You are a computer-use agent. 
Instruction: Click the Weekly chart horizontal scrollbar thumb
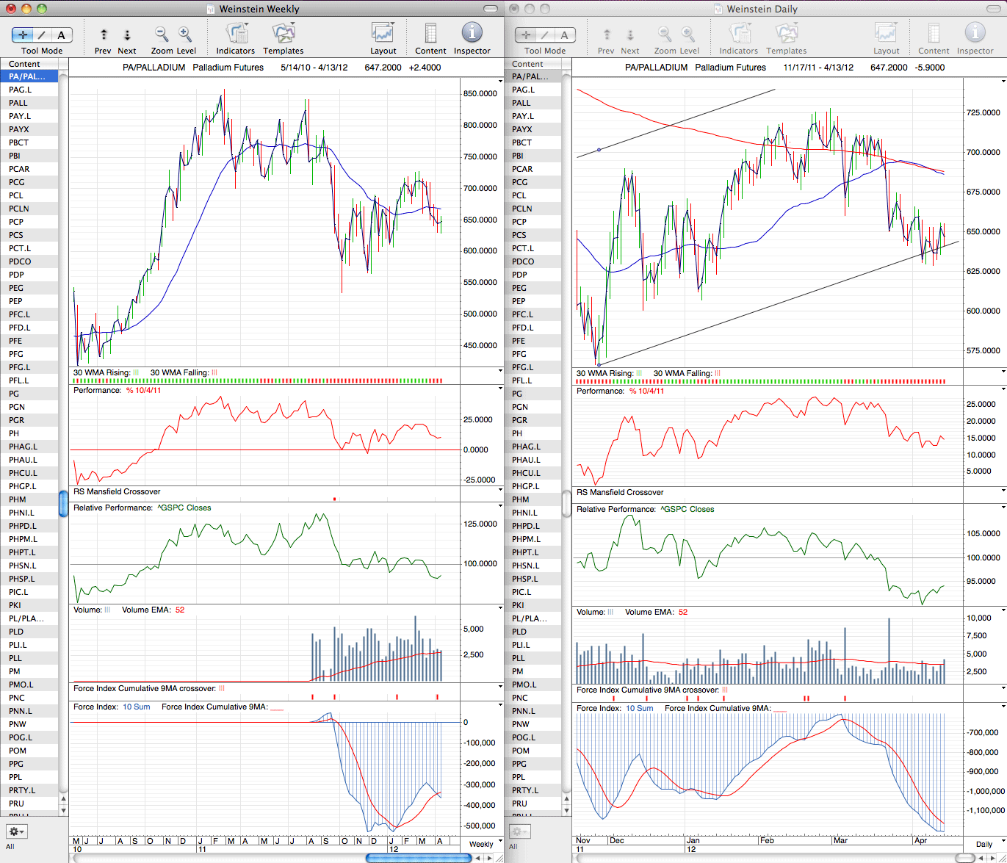tap(418, 858)
